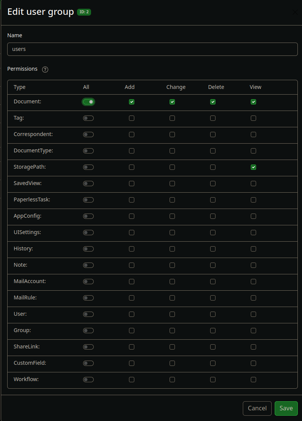Click the Save button
302x421 pixels.
pos(286,408)
